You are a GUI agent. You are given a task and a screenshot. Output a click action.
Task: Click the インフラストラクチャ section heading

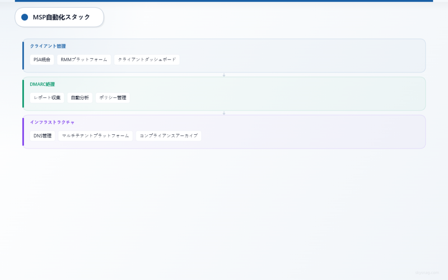pyautogui.click(x=52, y=122)
